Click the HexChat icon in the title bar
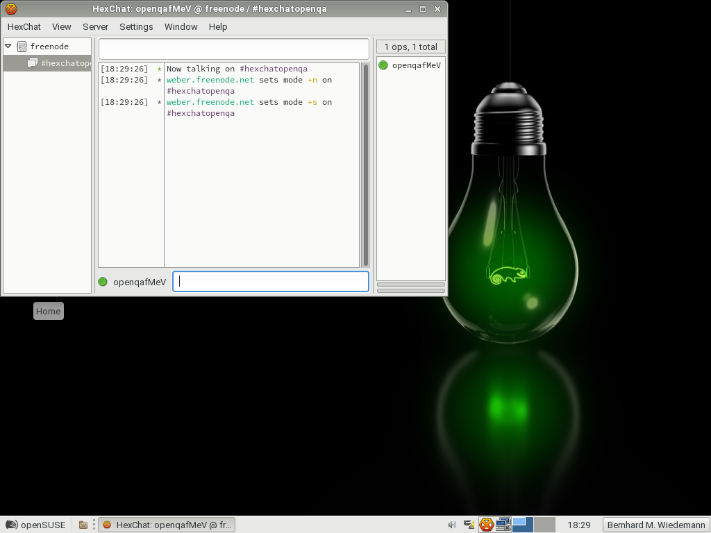Viewport: 711px width, 533px height. point(10,9)
